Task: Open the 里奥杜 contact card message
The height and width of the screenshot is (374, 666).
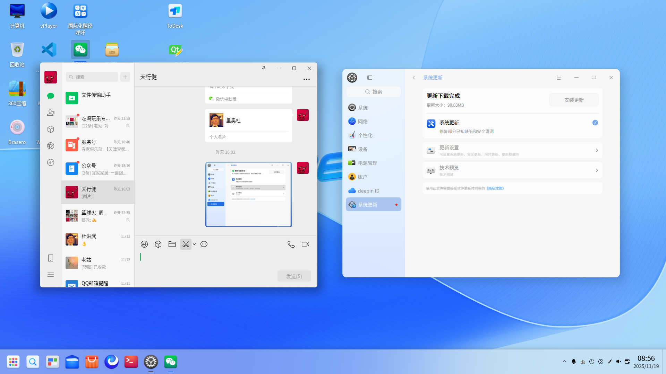Action: point(249,126)
